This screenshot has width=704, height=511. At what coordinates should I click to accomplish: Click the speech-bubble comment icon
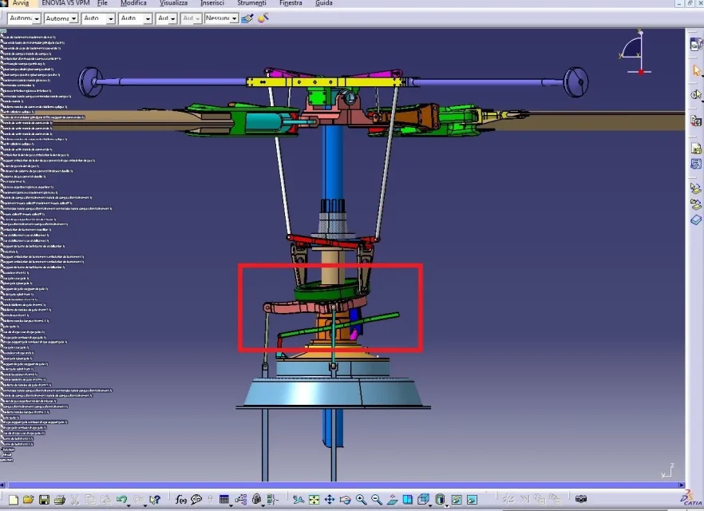[x=196, y=499]
